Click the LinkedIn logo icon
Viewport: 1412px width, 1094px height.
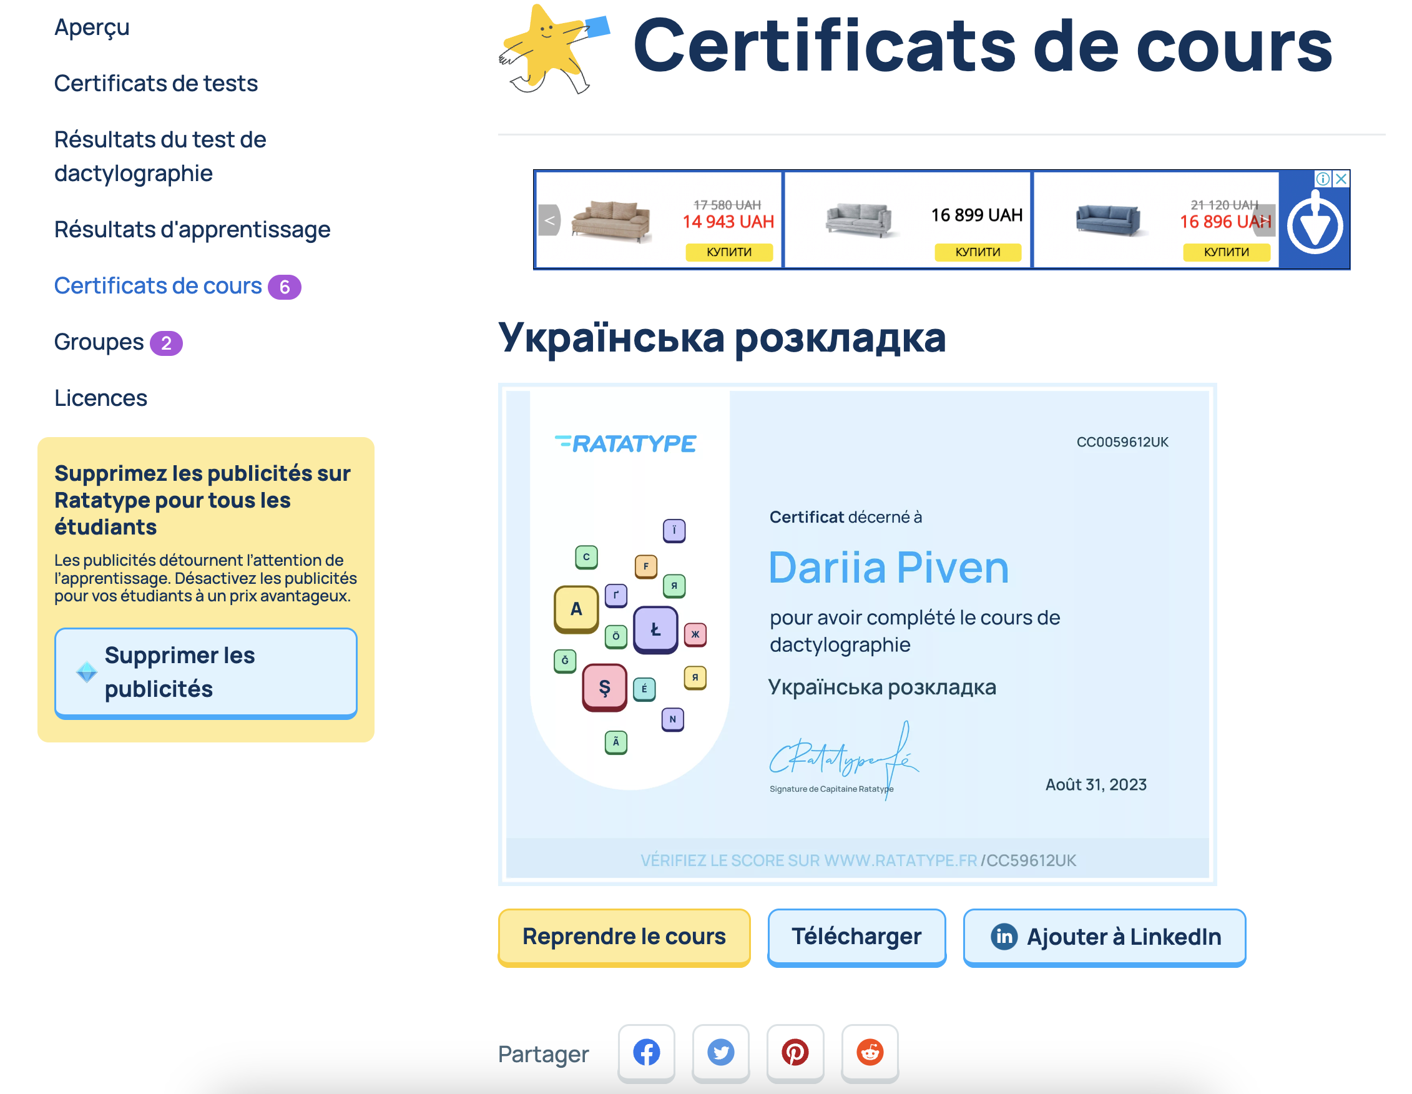1004,937
